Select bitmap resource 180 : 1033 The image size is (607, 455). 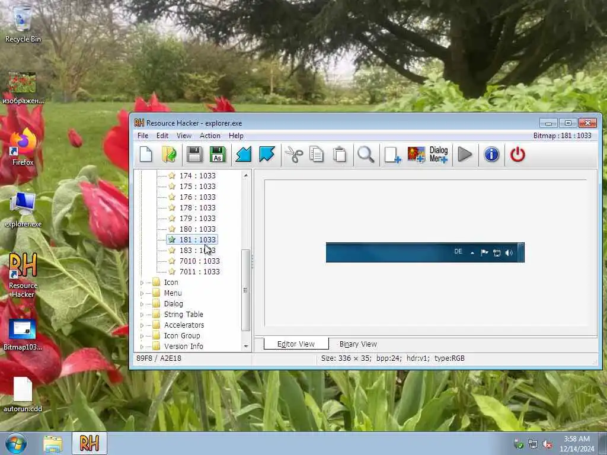[197, 229]
